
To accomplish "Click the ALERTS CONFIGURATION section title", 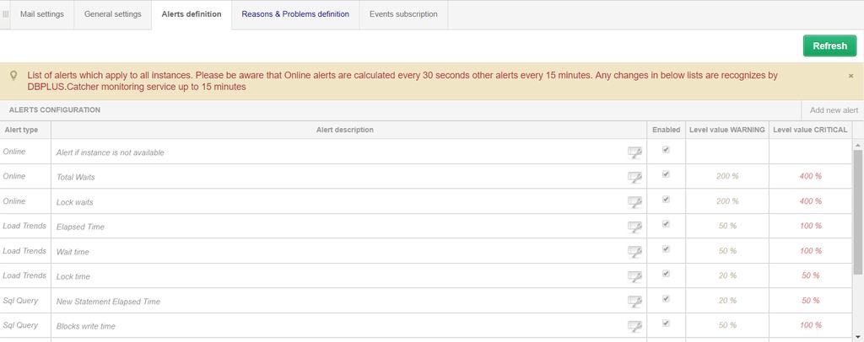I will point(55,110).
